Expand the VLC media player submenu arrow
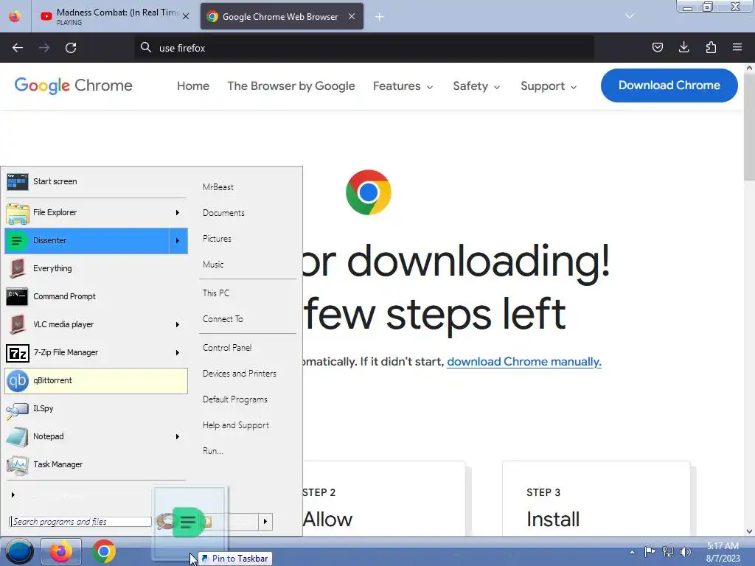The width and height of the screenshot is (755, 566). click(178, 324)
